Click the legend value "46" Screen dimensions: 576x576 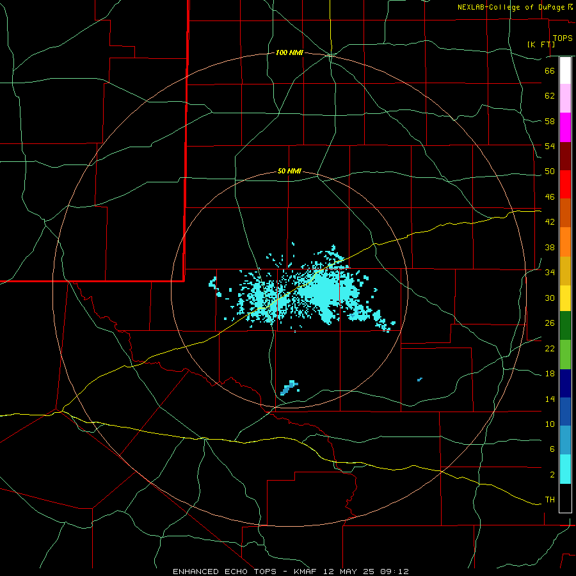(550, 197)
